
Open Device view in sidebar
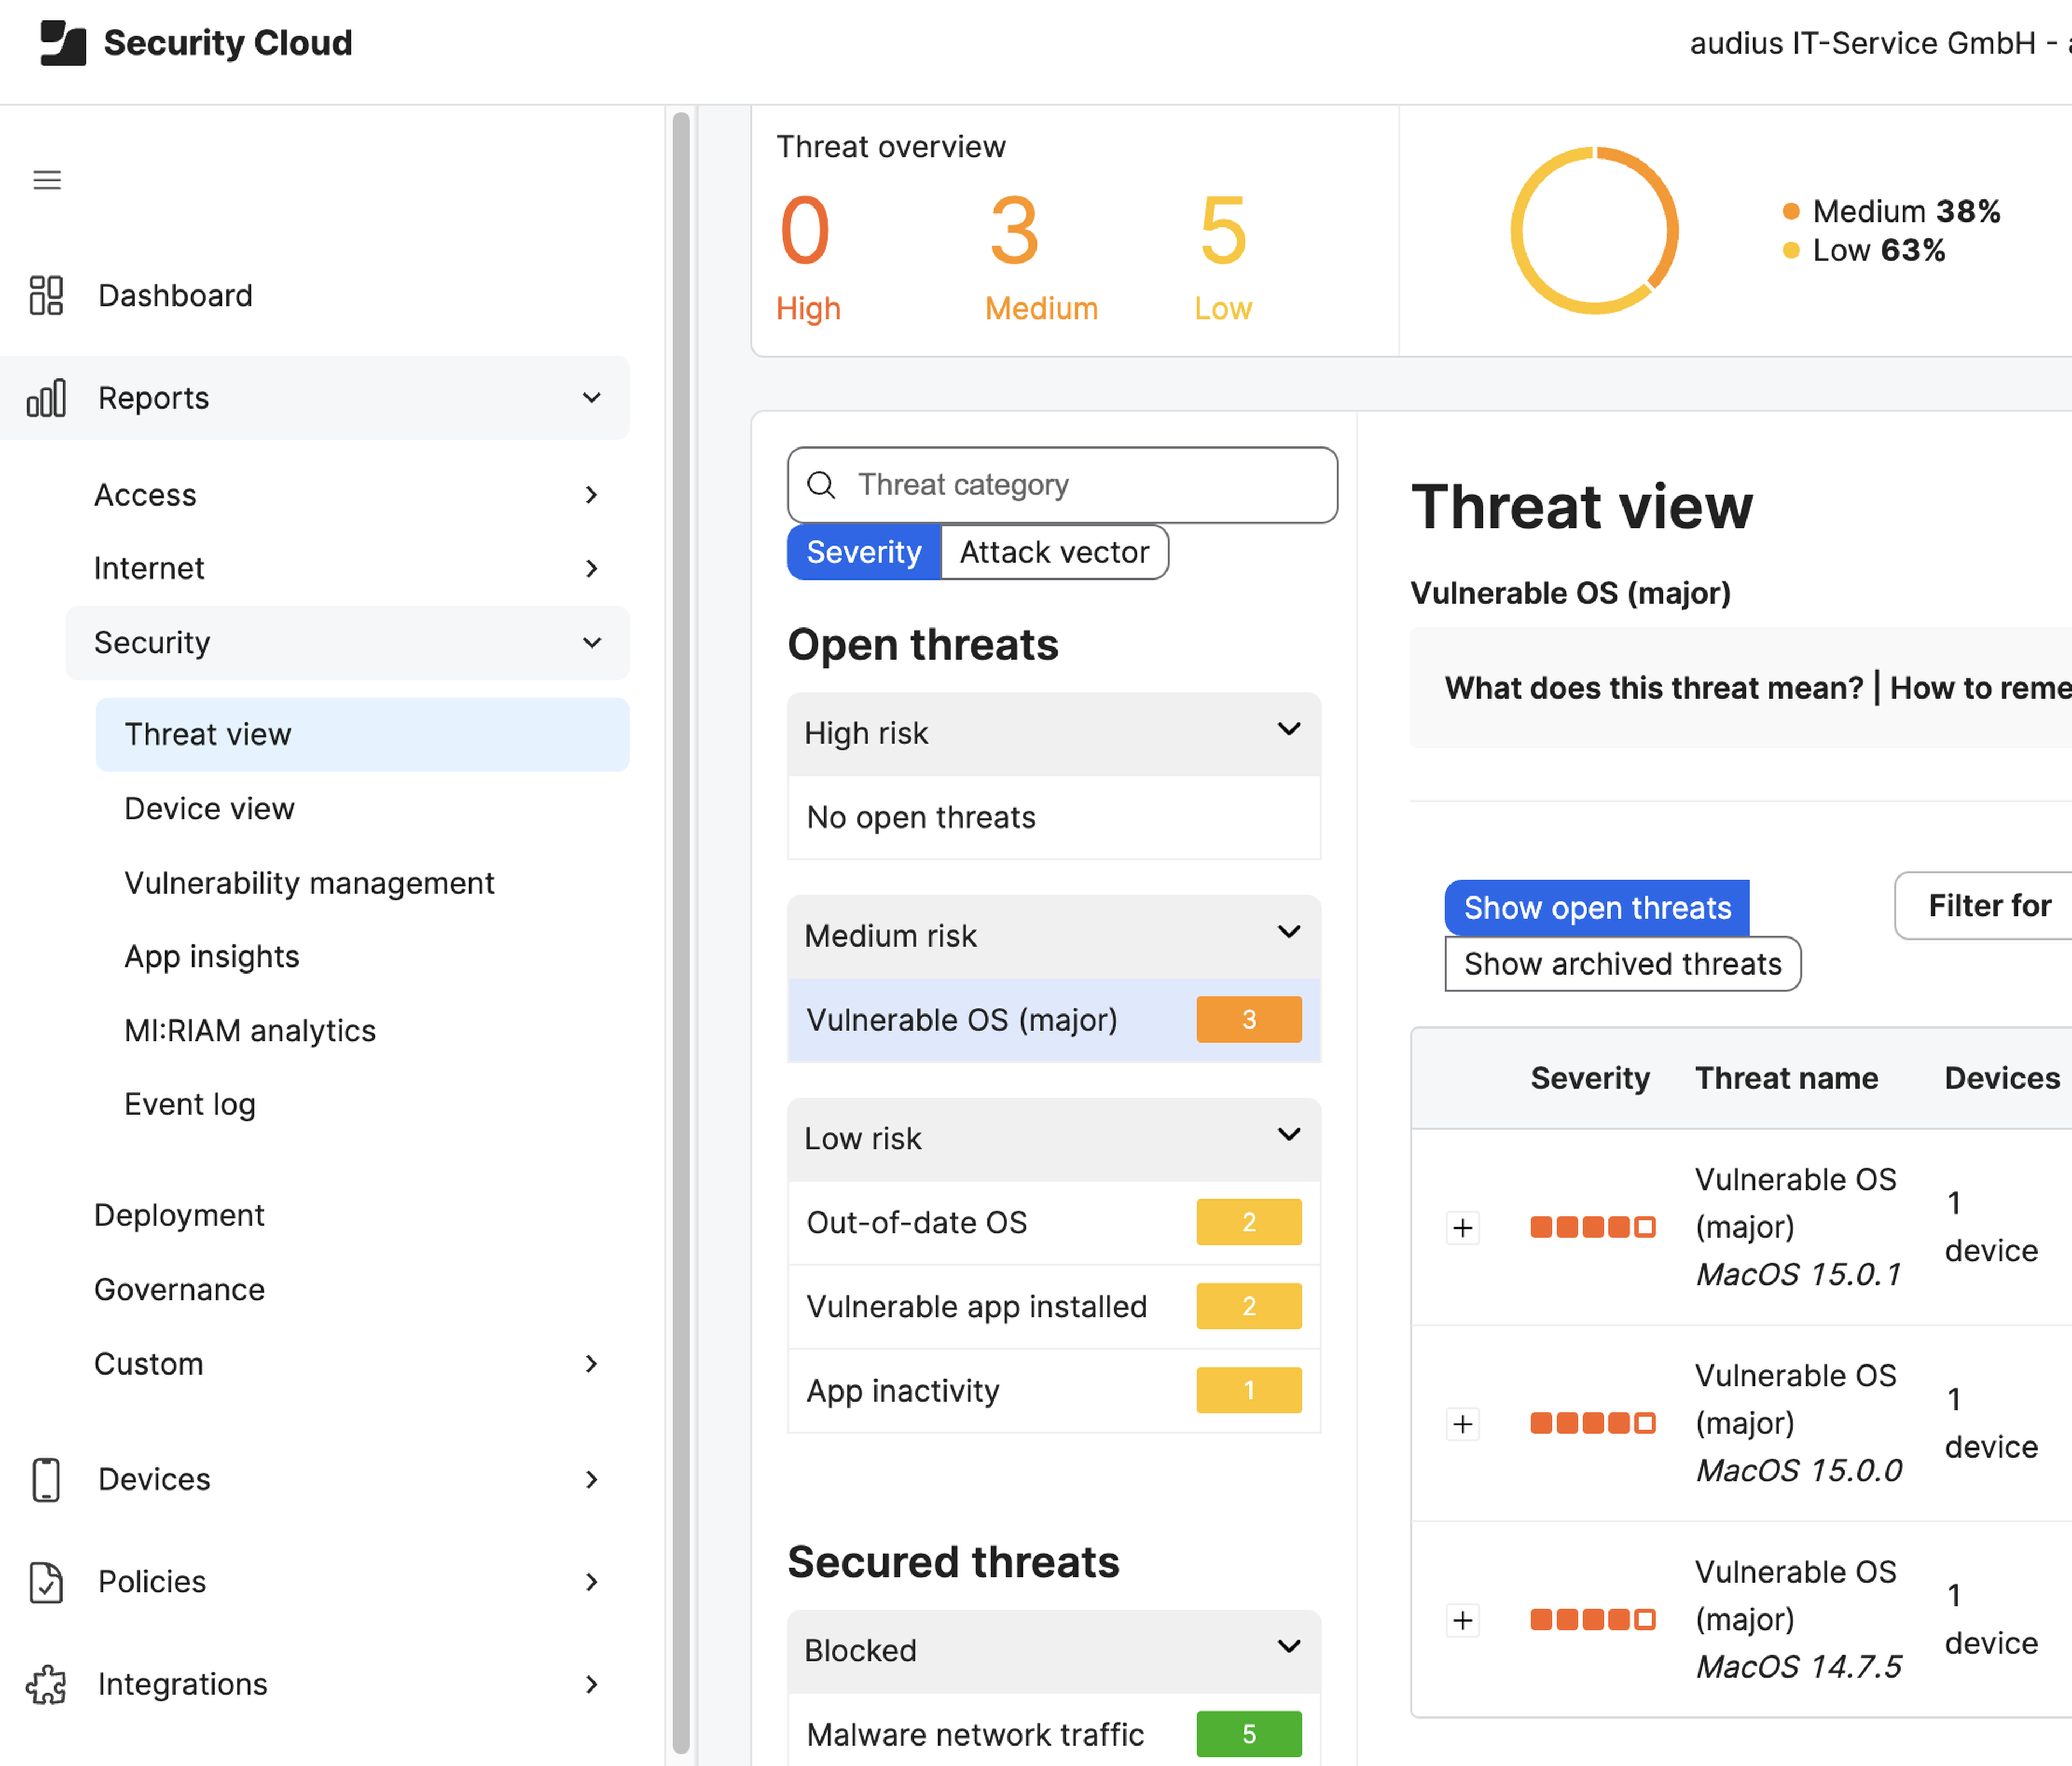tap(209, 808)
